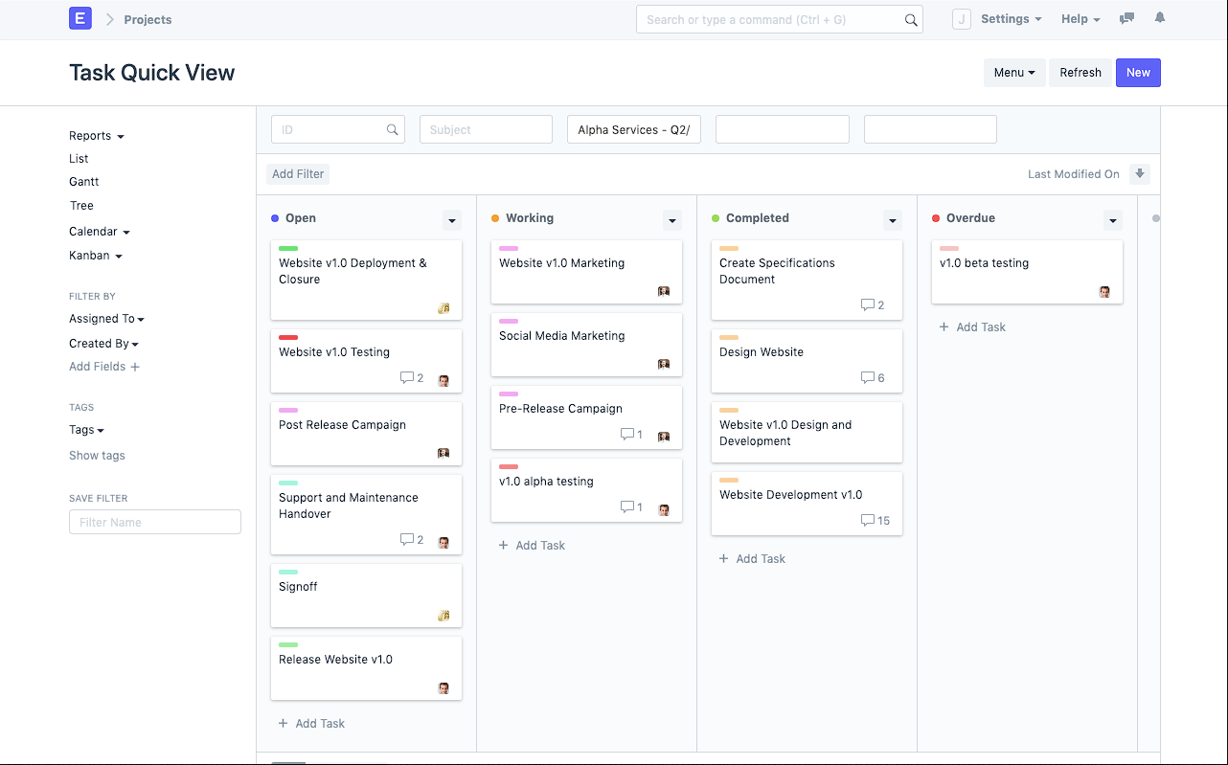Focus the Subject filter field

486,129
